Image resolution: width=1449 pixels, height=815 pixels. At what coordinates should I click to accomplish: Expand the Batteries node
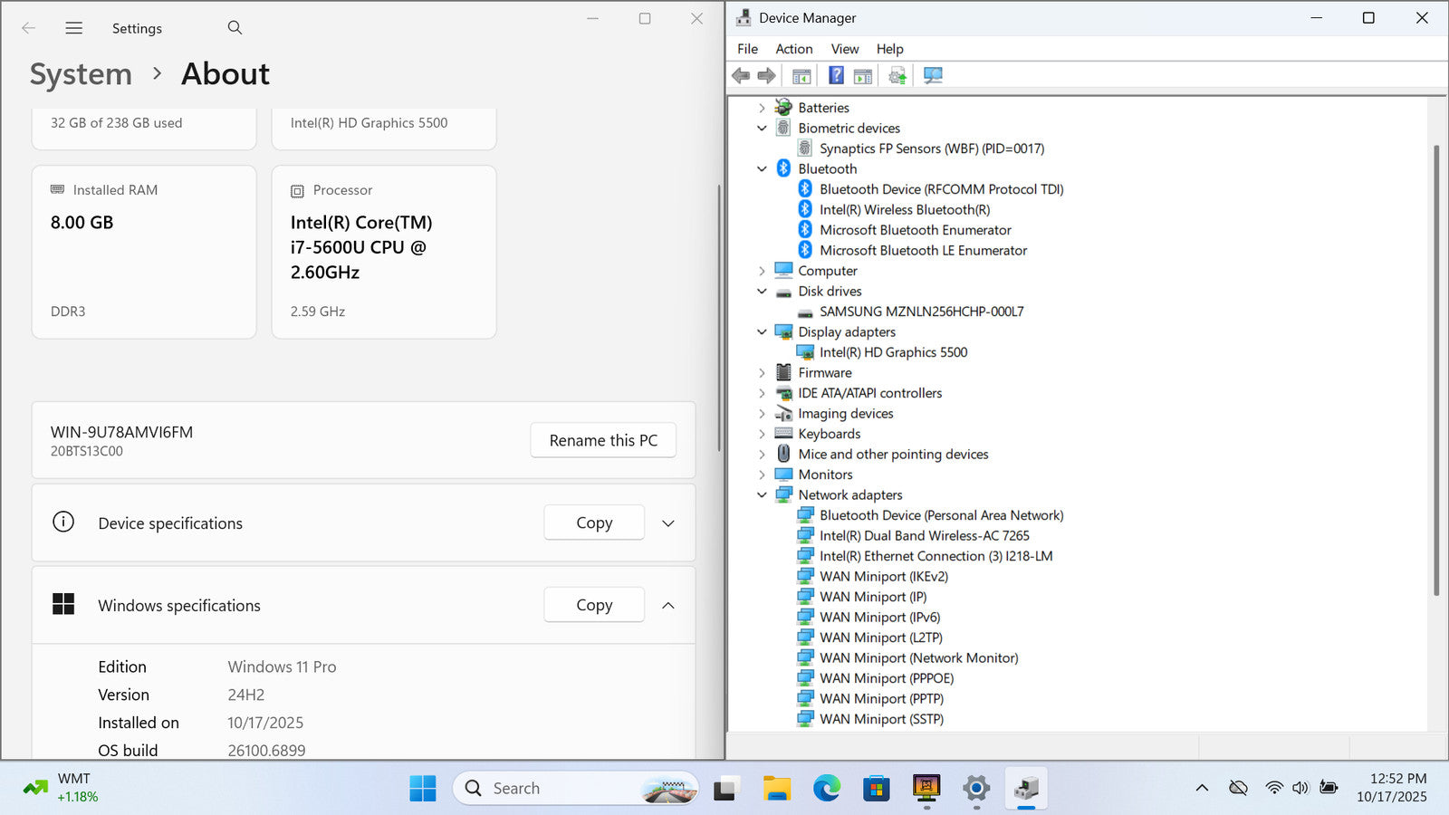762,108
